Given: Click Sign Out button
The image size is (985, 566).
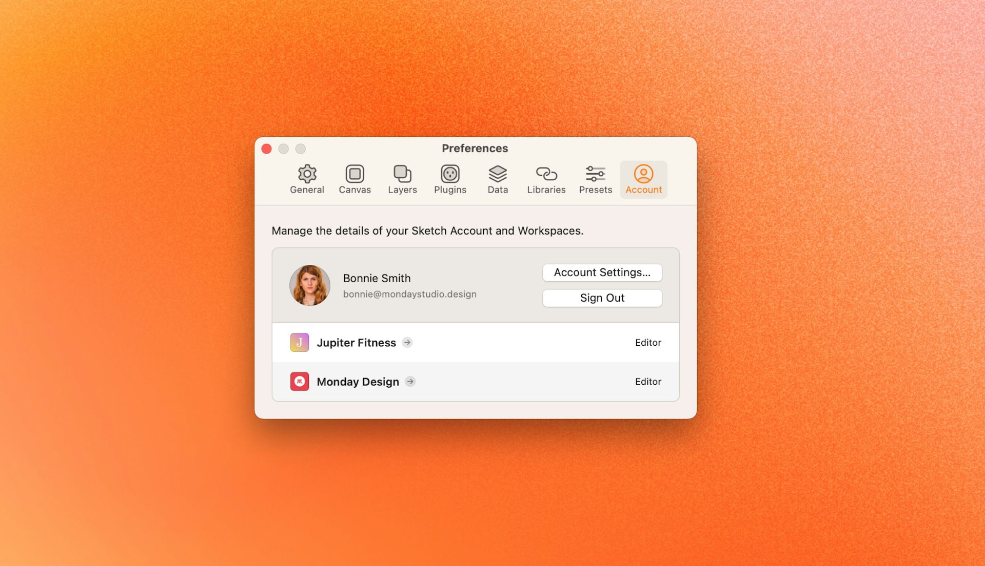Looking at the screenshot, I should (x=602, y=297).
